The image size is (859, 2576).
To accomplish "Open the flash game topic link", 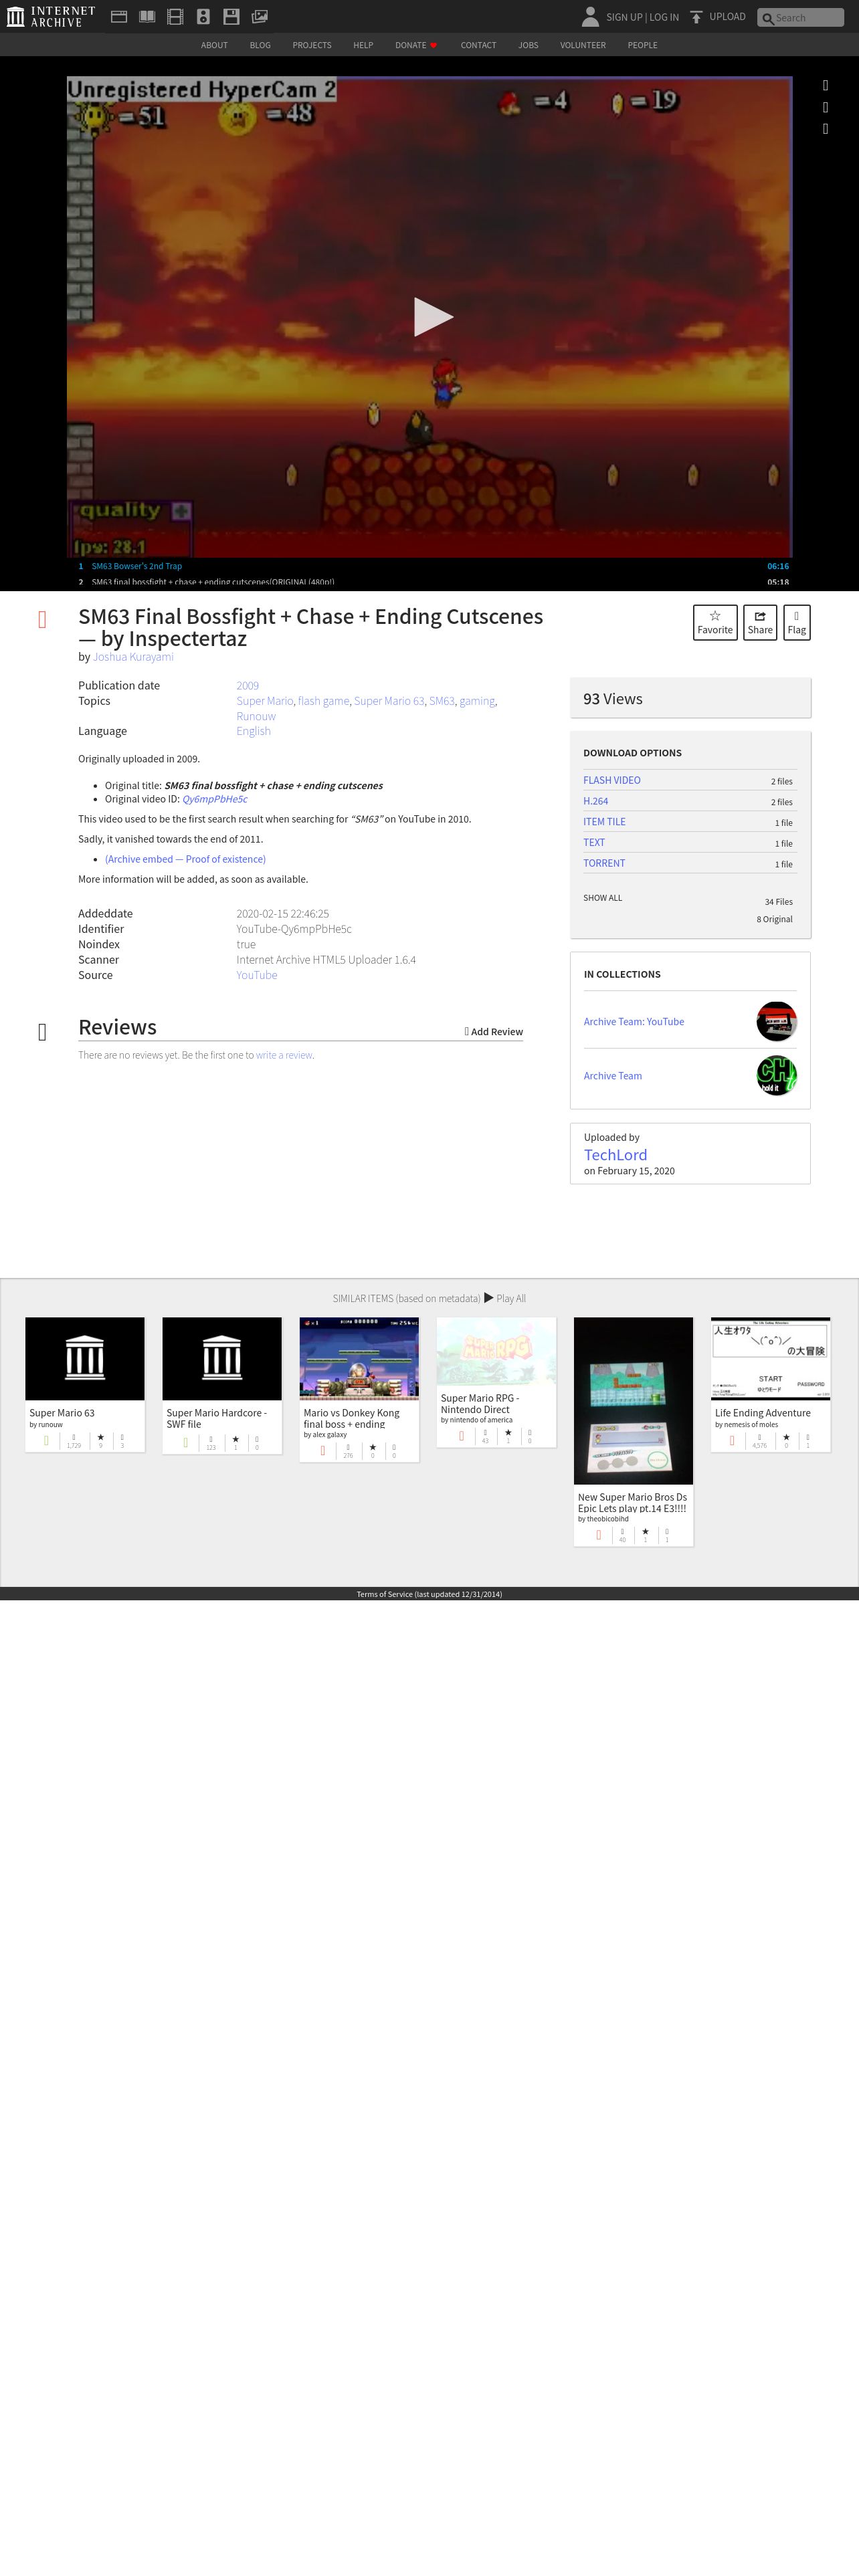I will (324, 701).
